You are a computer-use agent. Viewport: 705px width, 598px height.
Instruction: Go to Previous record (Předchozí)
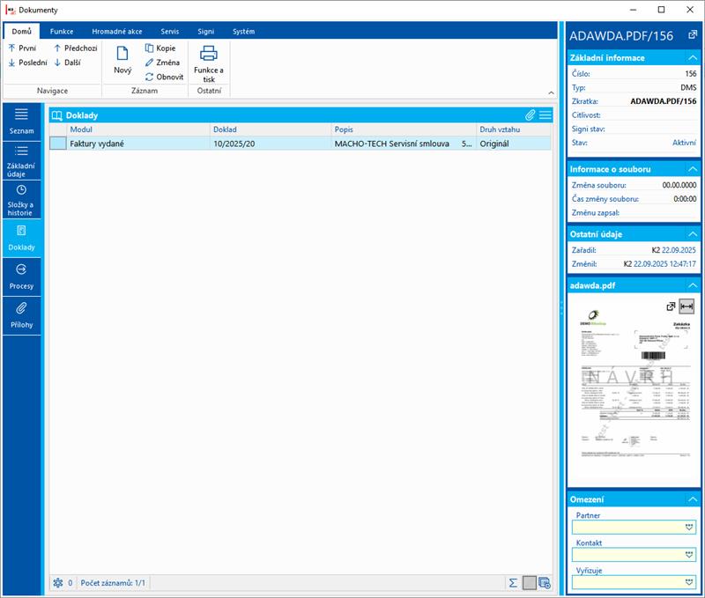pyautogui.click(x=75, y=48)
